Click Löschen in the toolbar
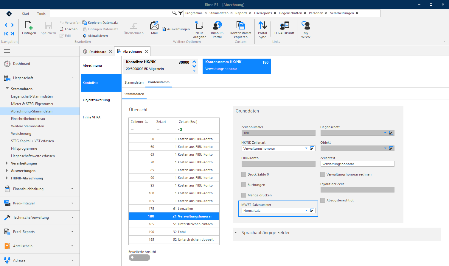 (69, 29)
